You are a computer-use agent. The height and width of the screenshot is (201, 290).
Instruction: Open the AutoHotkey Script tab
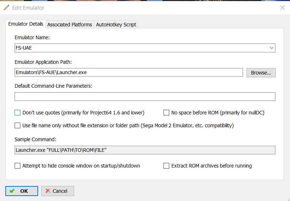[116, 25]
